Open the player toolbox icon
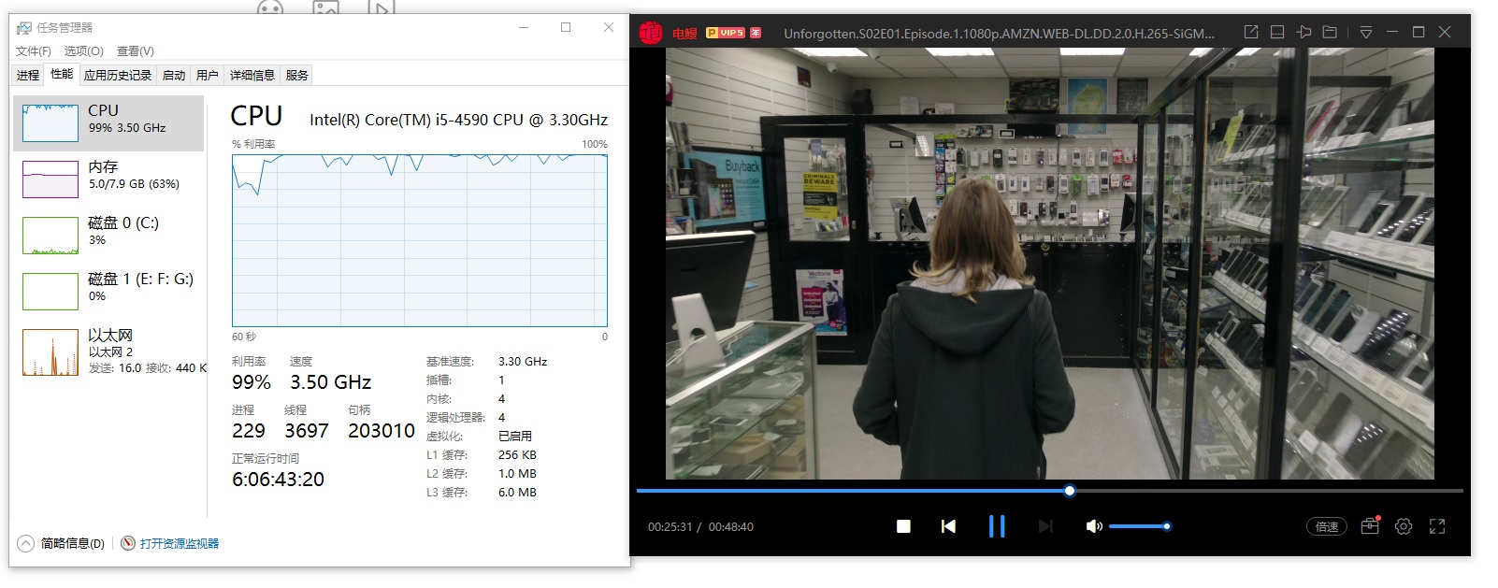1498x588 pixels. click(1370, 526)
